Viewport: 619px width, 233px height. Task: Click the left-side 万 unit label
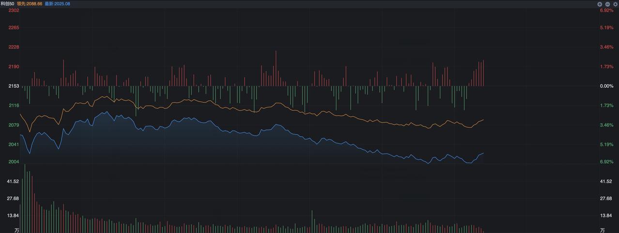pos(16,230)
